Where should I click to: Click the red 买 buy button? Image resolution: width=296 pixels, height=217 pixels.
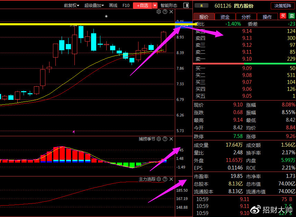point(283,16)
